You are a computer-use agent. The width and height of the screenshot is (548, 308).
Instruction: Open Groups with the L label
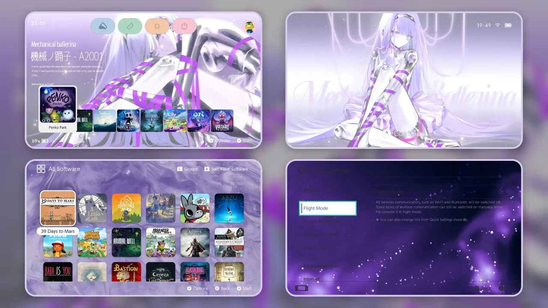tap(188, 169)
